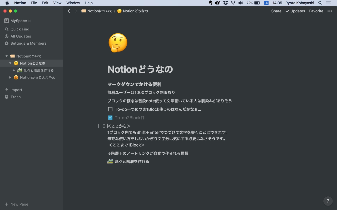Viewport: 337px width, 210px height.
Task: Click the Favorite button
Action: click(316, 11)
